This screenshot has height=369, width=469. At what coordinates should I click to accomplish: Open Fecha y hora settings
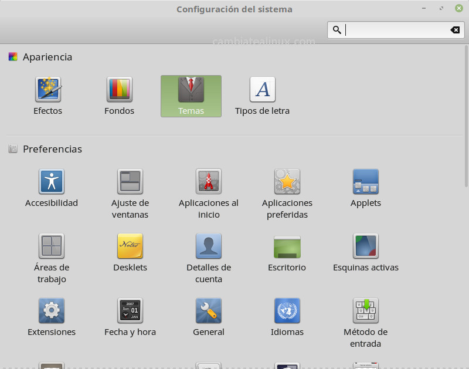click(x=130, y=316)
